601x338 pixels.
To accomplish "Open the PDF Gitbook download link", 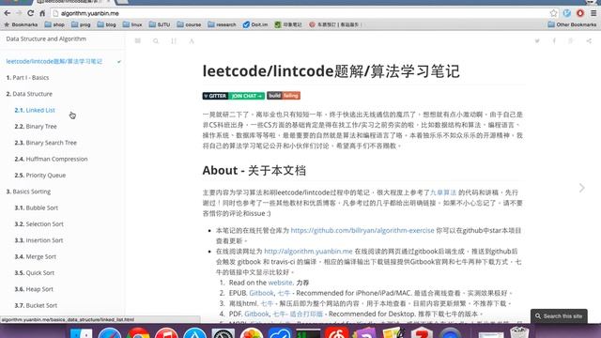I will point(256,314).
